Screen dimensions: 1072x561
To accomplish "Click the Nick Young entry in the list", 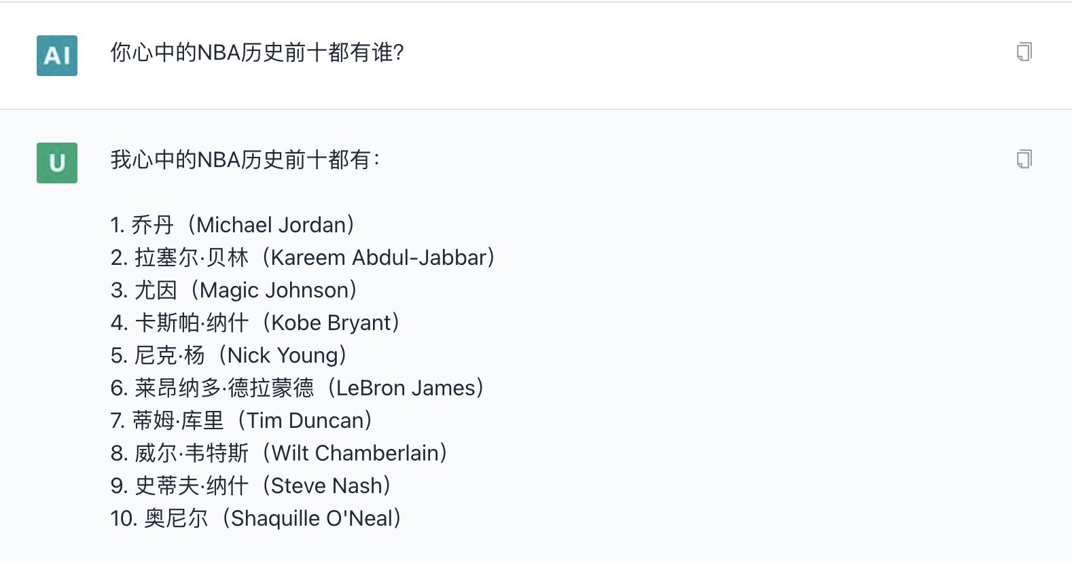I will click(228, 355).
